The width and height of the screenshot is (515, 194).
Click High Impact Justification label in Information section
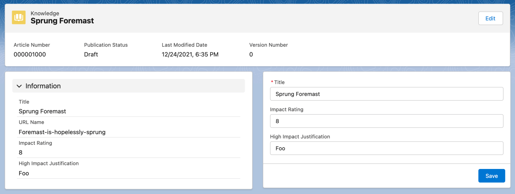(49, 163)
